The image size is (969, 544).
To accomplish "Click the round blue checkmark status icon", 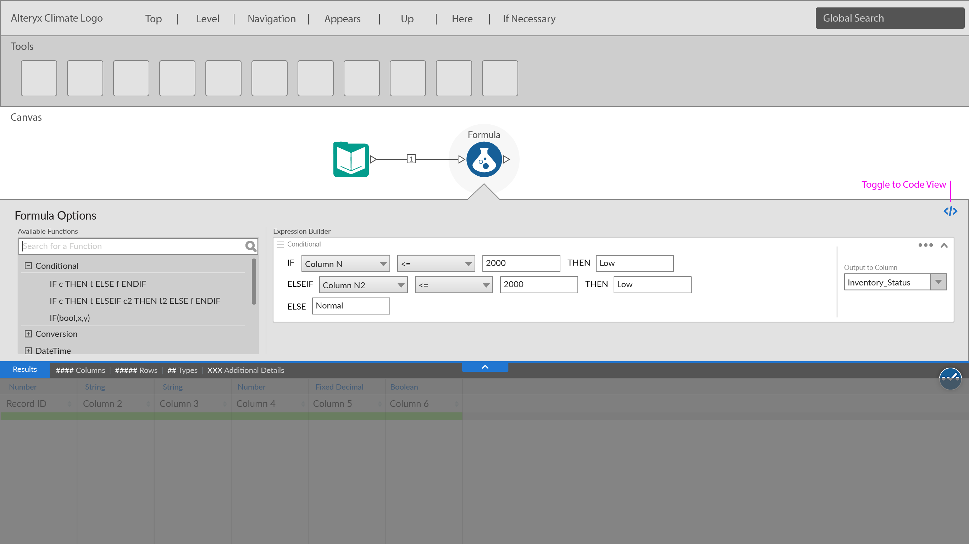I will tap(950, 378).
